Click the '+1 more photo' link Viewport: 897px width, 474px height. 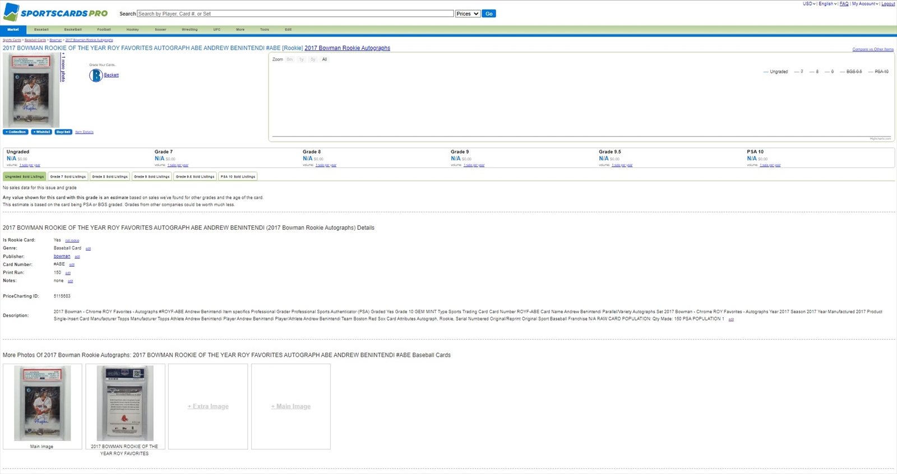[63, 68]
